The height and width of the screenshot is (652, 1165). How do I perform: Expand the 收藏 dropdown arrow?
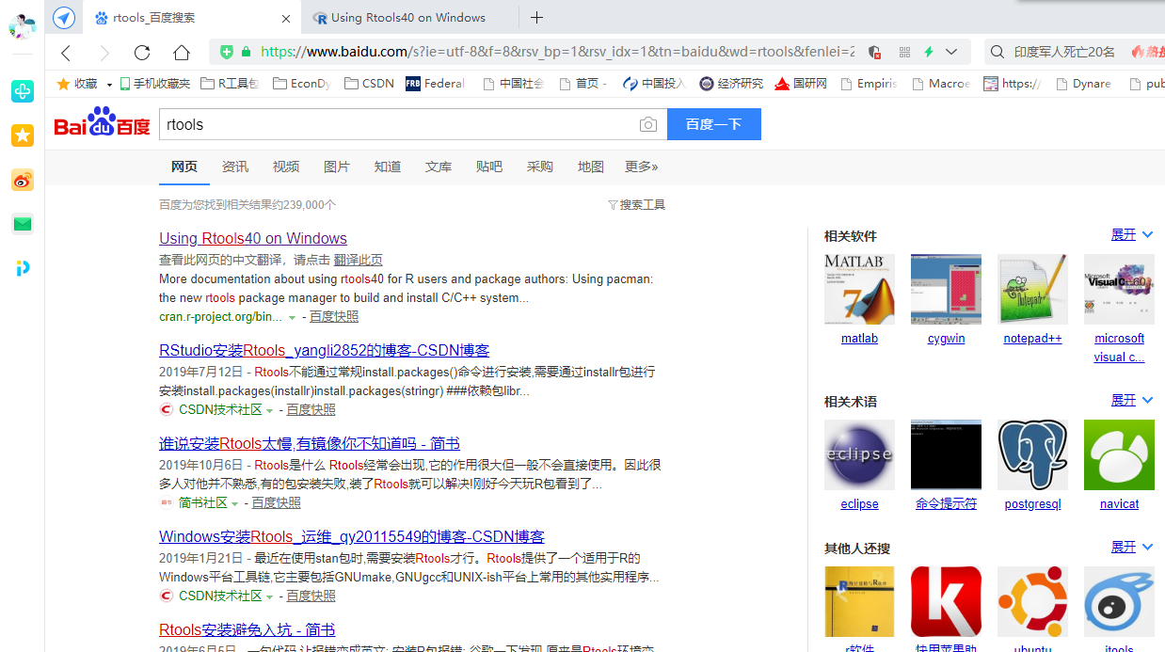(109, 84)
